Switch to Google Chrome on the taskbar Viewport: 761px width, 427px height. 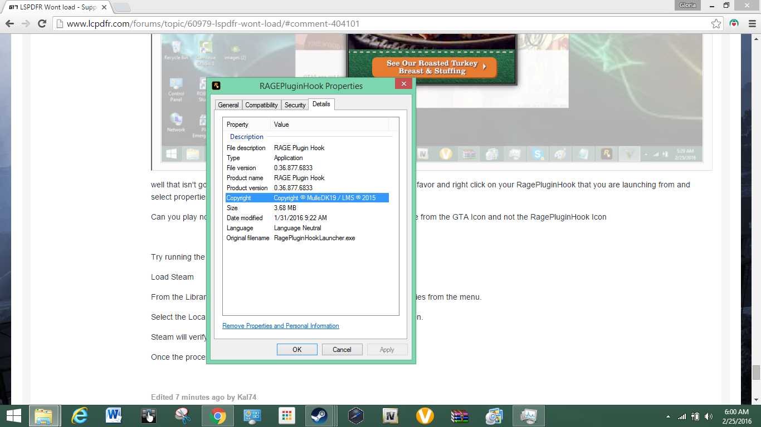coord(217,416)
